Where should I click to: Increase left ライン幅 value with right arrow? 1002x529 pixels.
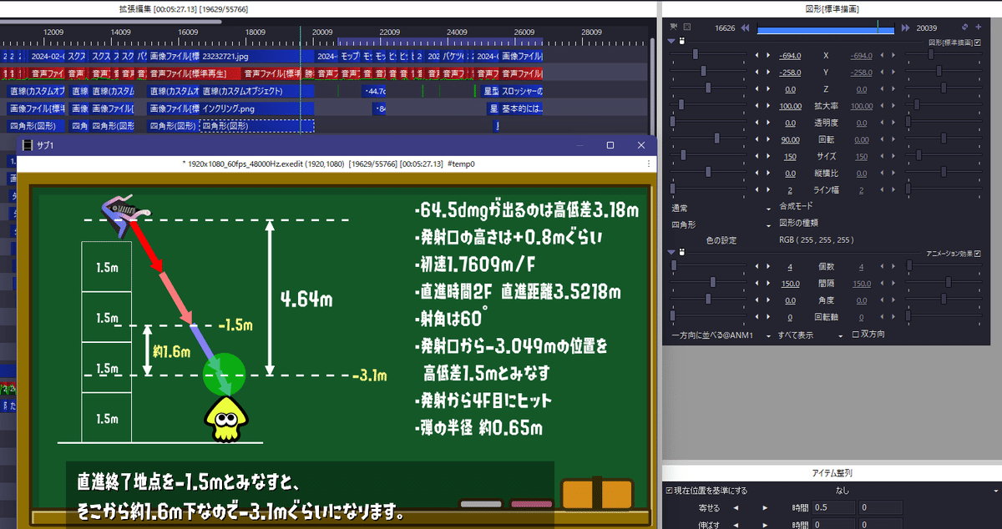(x=769, y=190)
